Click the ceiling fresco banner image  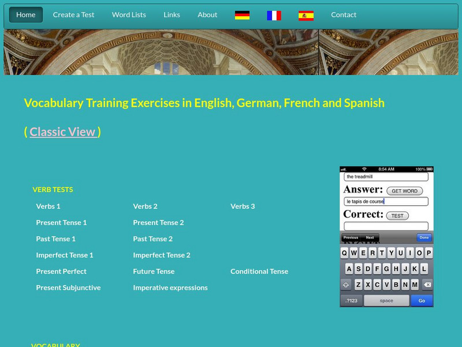pos(231,52)
